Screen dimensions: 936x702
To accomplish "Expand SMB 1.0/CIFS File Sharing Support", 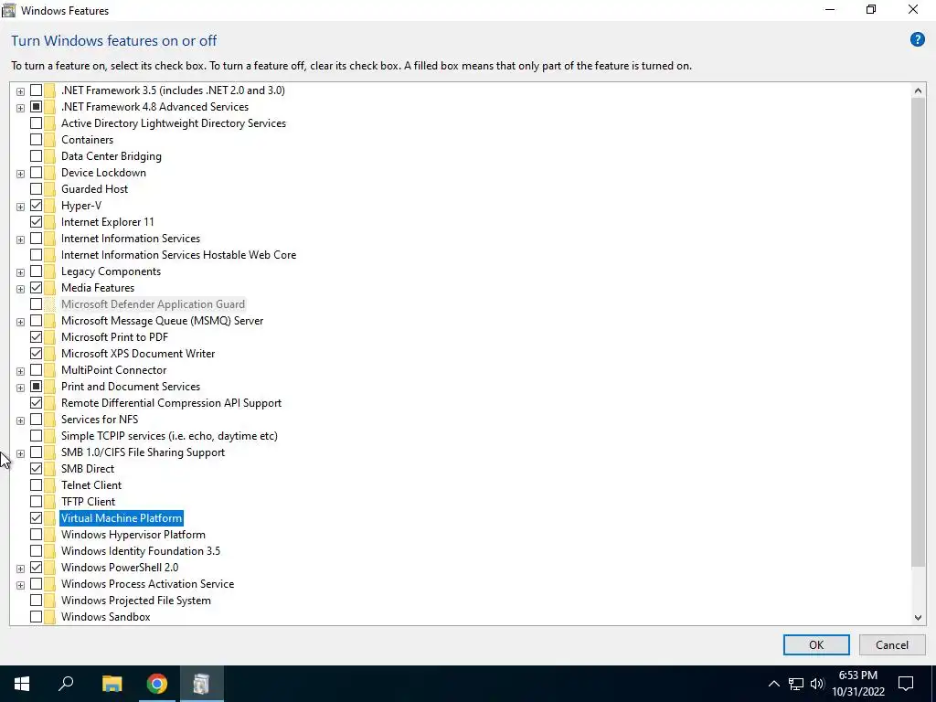I will click(20, 453).
